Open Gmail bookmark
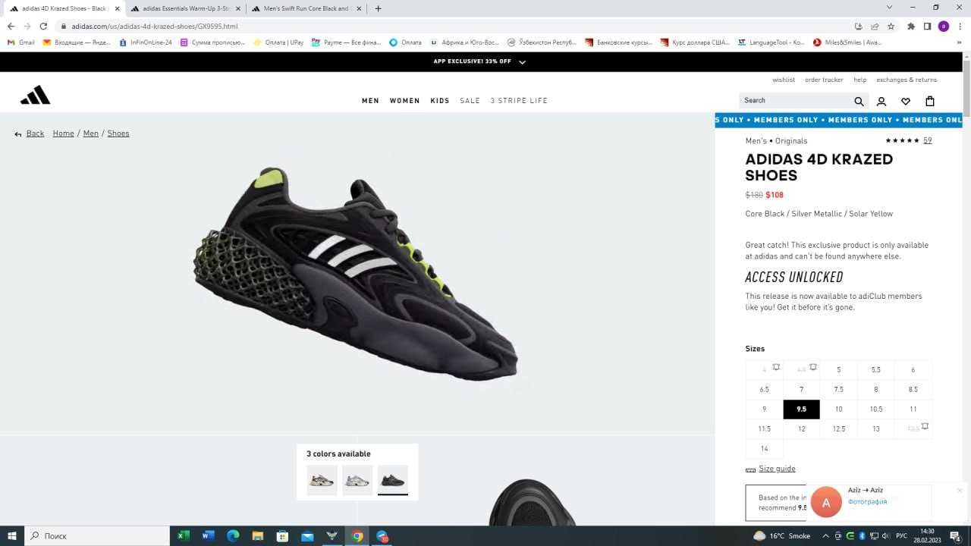 pos(21,42)
